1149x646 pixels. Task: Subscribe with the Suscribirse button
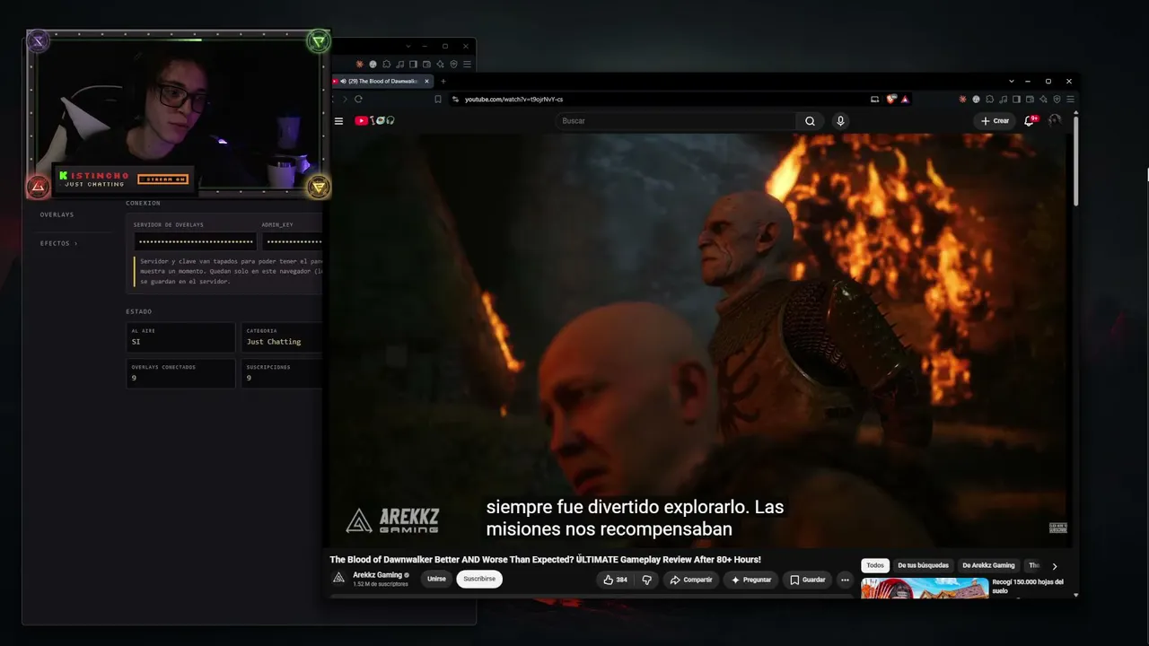click(x=479, y=579)
